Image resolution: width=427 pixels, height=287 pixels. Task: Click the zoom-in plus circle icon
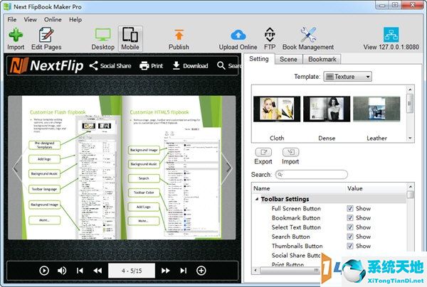coord(201,271)
